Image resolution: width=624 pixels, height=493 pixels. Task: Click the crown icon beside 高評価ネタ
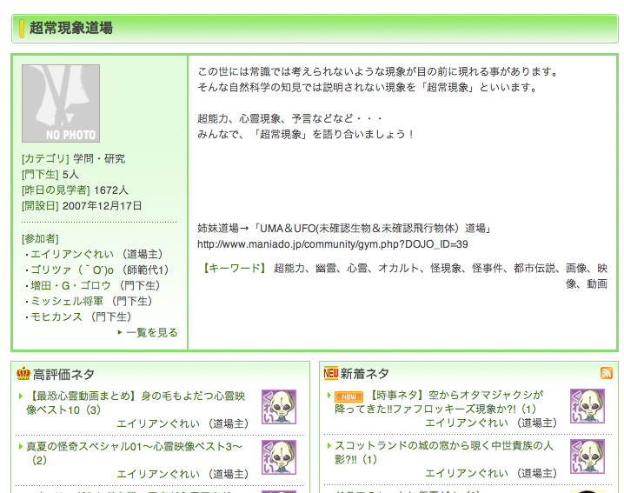click(23, 374)
